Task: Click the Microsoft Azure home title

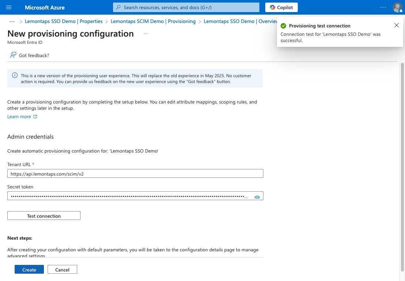Action: tap(45, 7)
